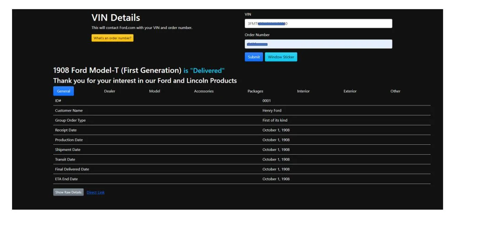Click the "First of its kind" value
480x228 pixels.
point(275,120)
